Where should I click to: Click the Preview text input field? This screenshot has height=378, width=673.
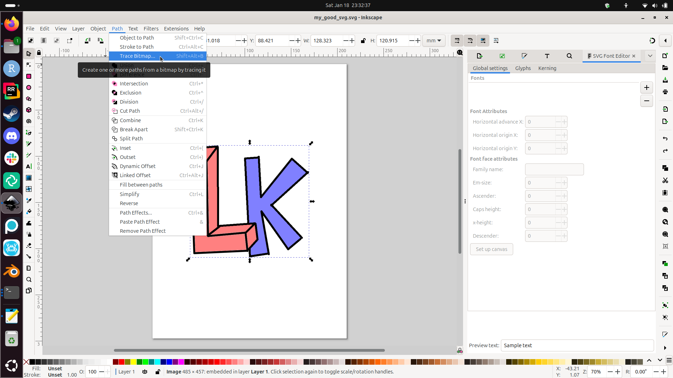[577, 345]
